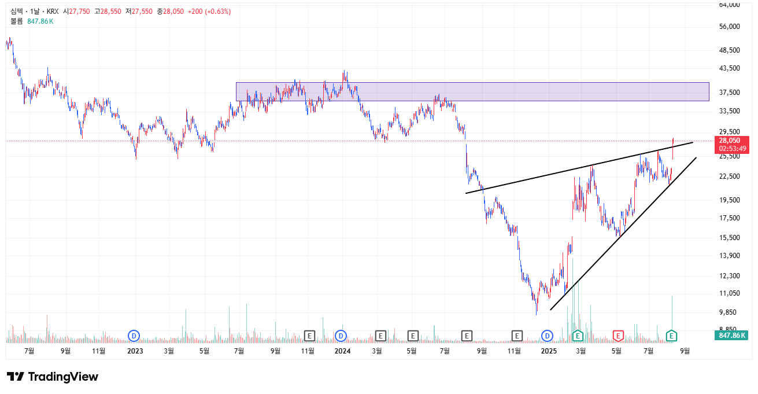Select the 볼륨 volume indicator legend
Viewport: 758px width, 394px height.
click(32, 21)
